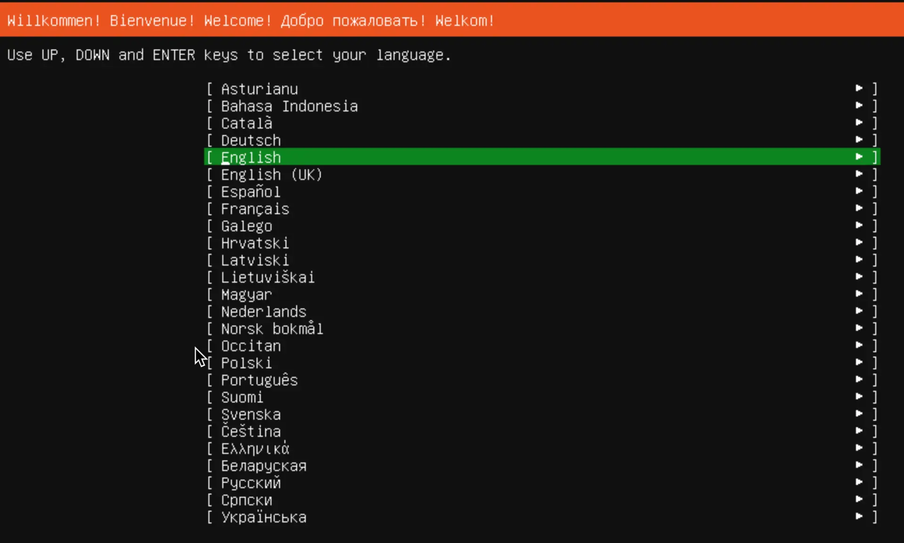Select the highlighted English language entry
This screenshot has height=543, width=904.
coord(251,157)
